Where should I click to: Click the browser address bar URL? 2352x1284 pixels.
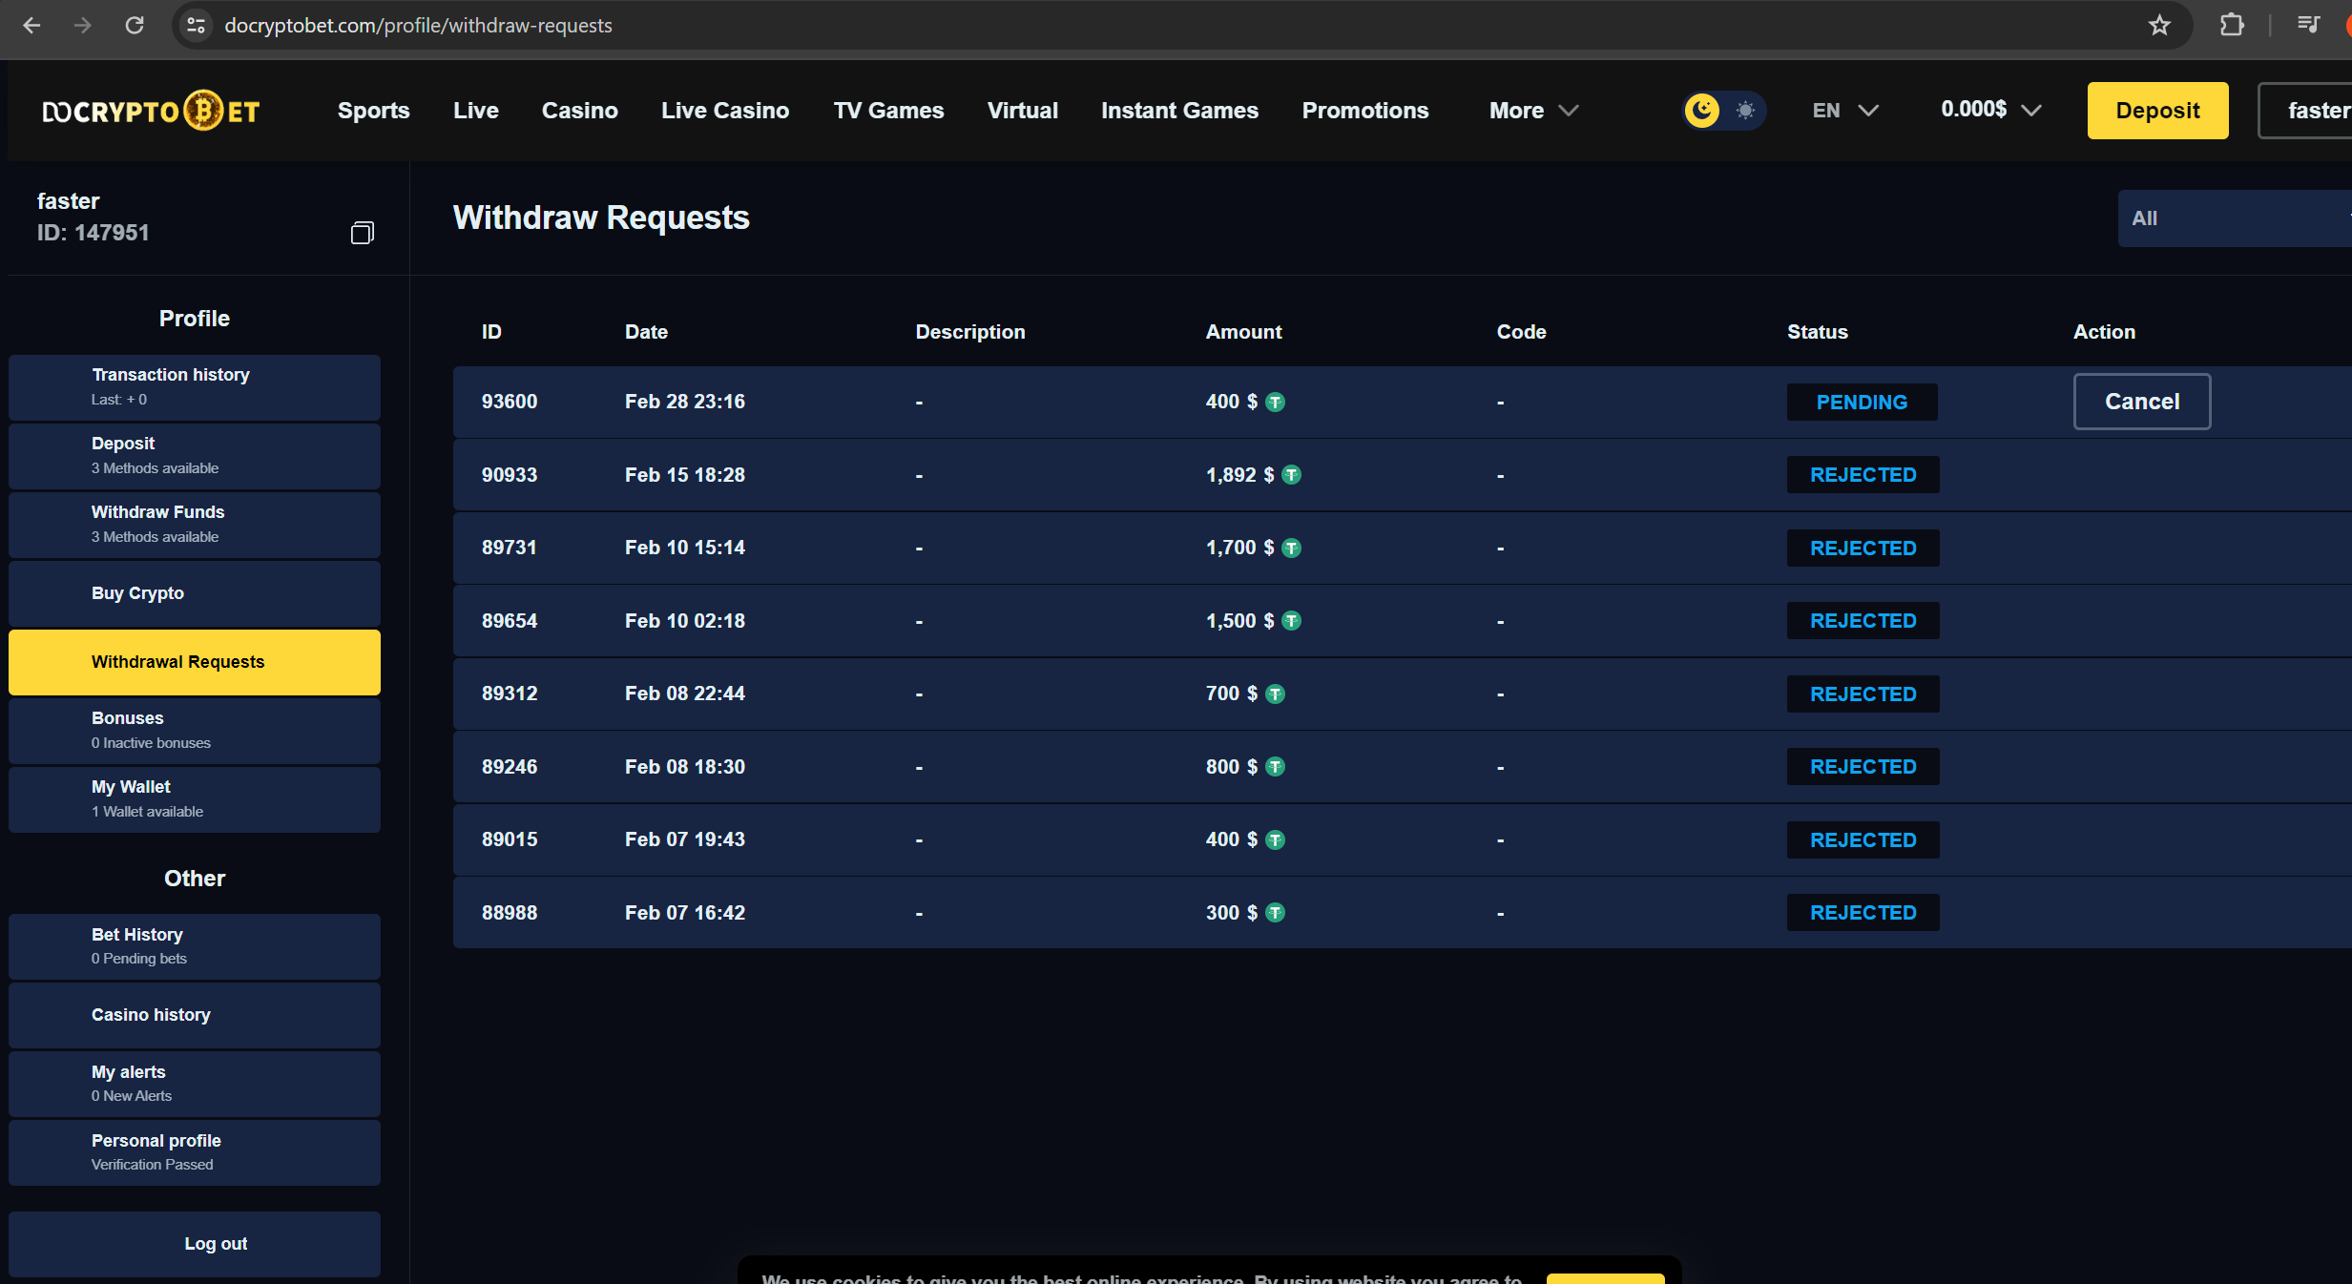coord(418,26)
